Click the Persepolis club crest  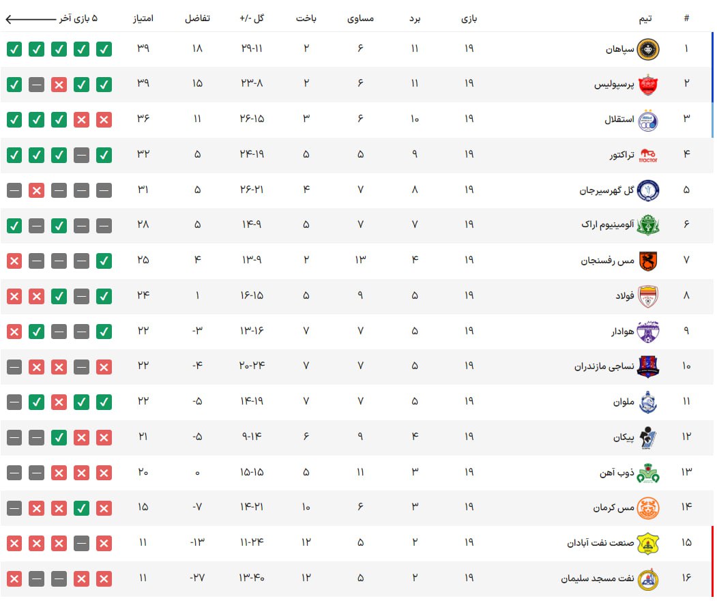click(647, 85)
